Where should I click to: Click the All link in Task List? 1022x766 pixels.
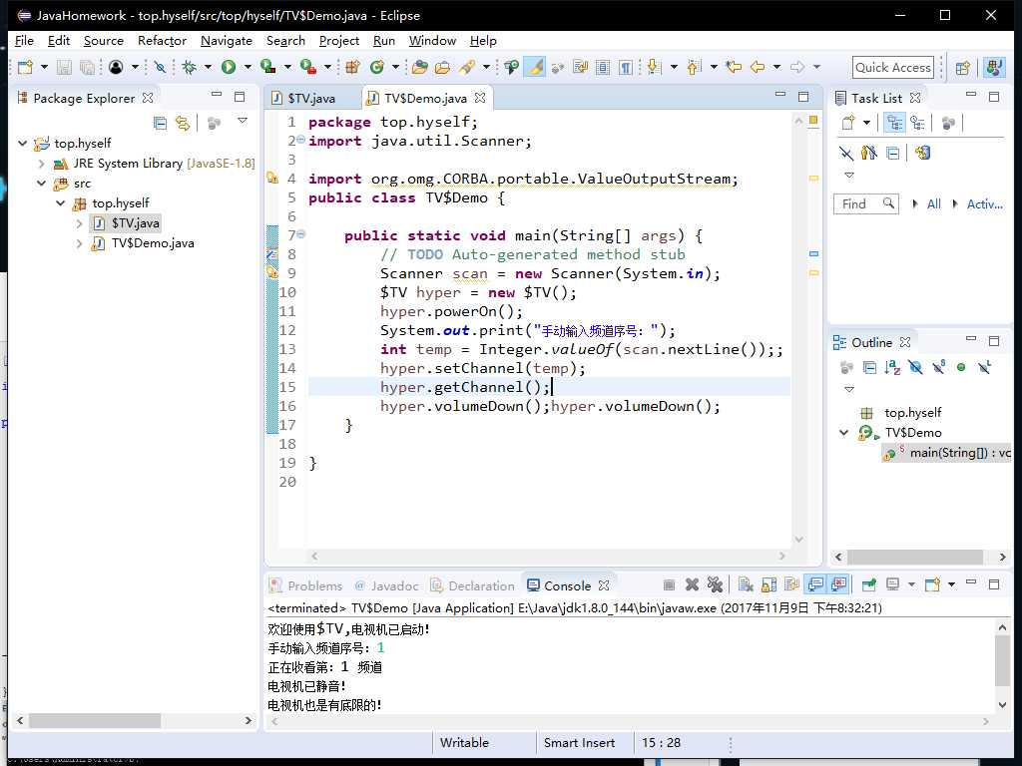pyautogui.click(x=934, y=203)
